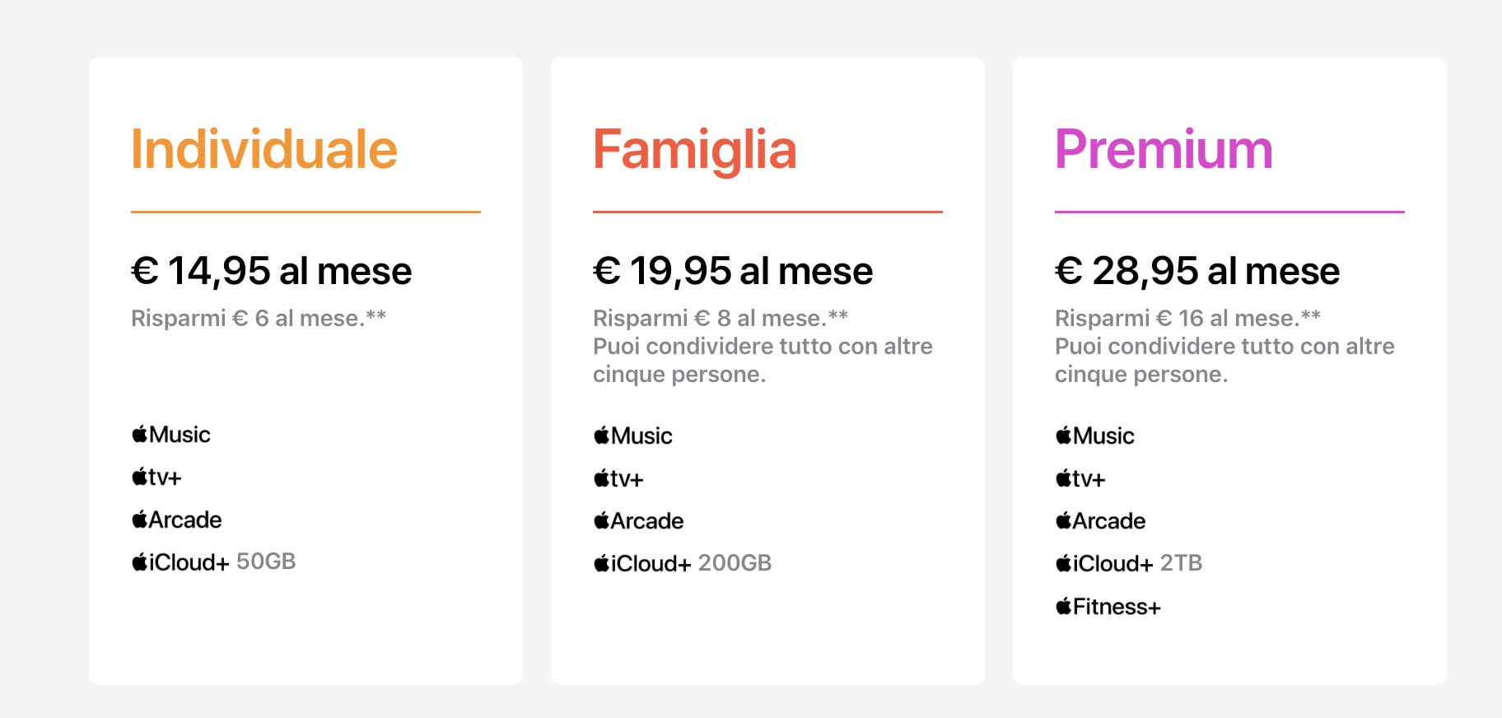Click Apple Arcade logo under Premium
Viewport: 1502px width, 718px height.
1101,521
